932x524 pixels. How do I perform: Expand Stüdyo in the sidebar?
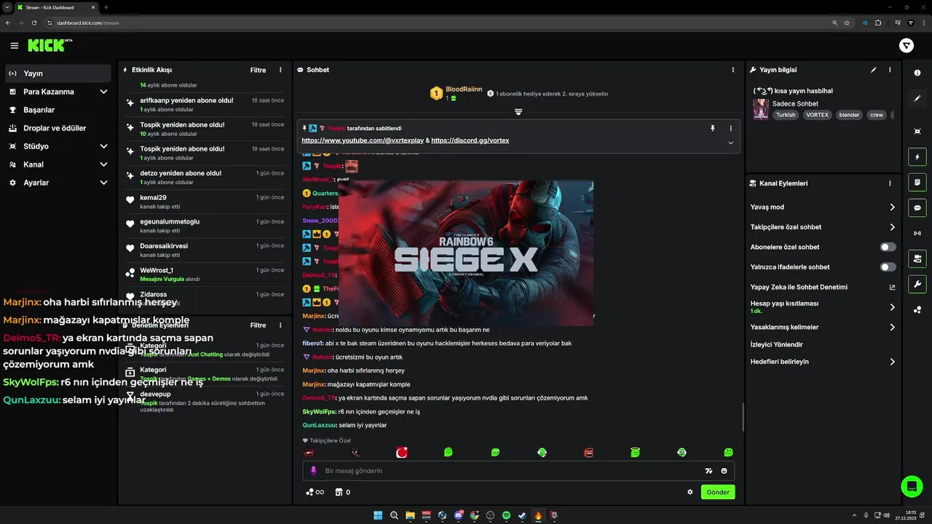click(x=103, y=146)
